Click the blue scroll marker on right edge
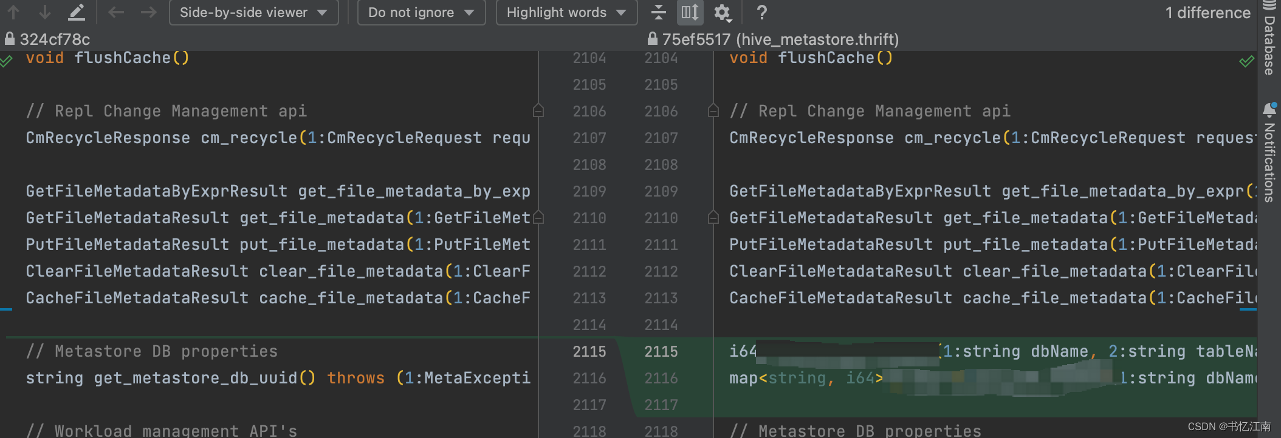Screen dimensions: 1281x438 coord(1248,310)
